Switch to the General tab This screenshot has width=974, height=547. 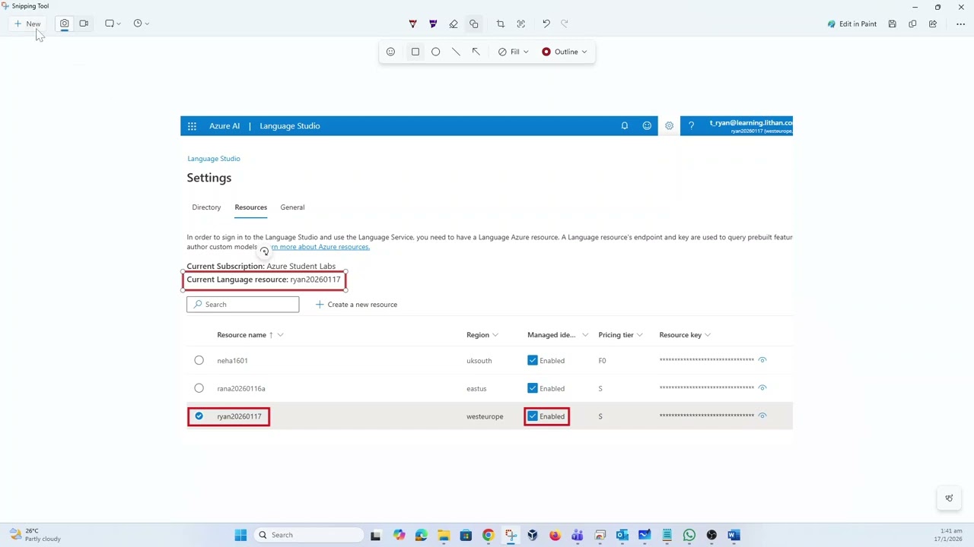tap(292, 207)
